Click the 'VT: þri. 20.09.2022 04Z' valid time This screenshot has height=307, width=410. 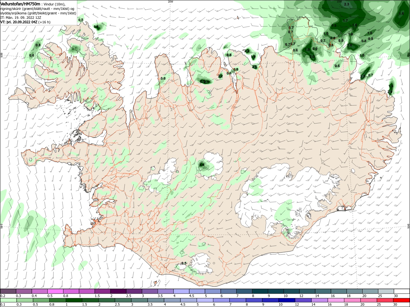click(19, 22)
